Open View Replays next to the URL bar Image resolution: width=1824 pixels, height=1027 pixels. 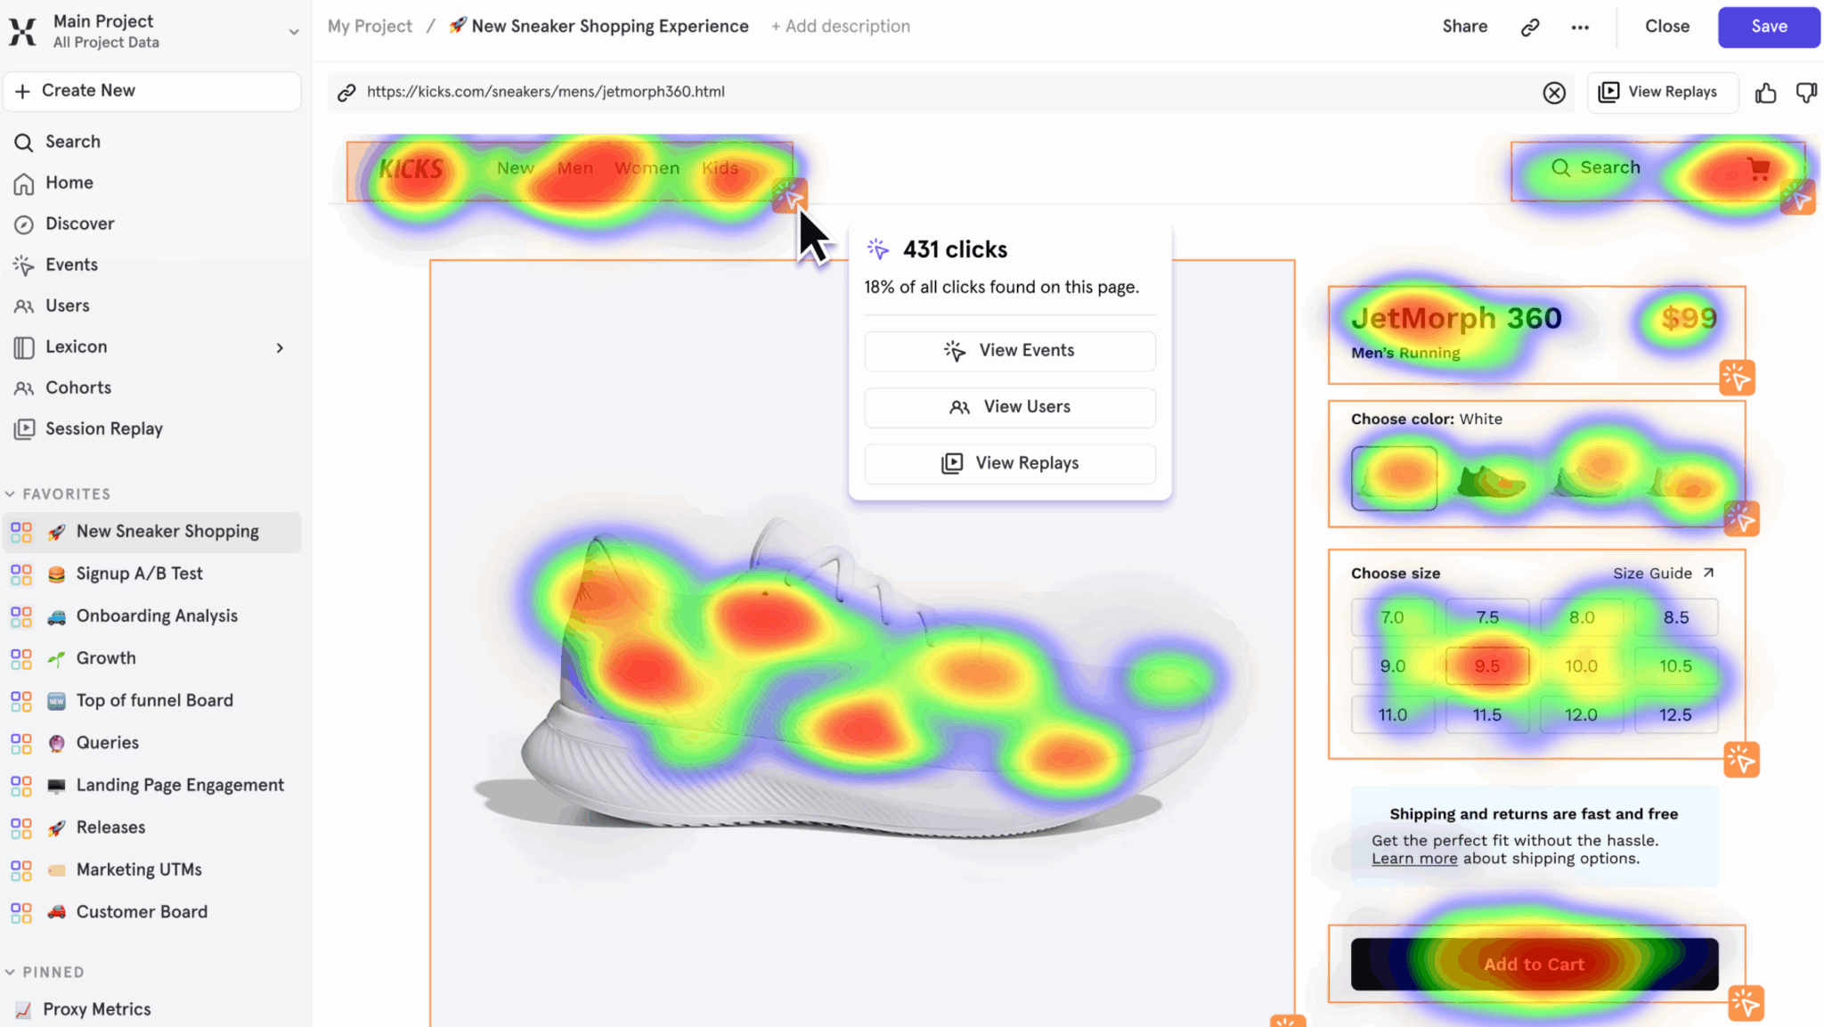pos(1661,92)
